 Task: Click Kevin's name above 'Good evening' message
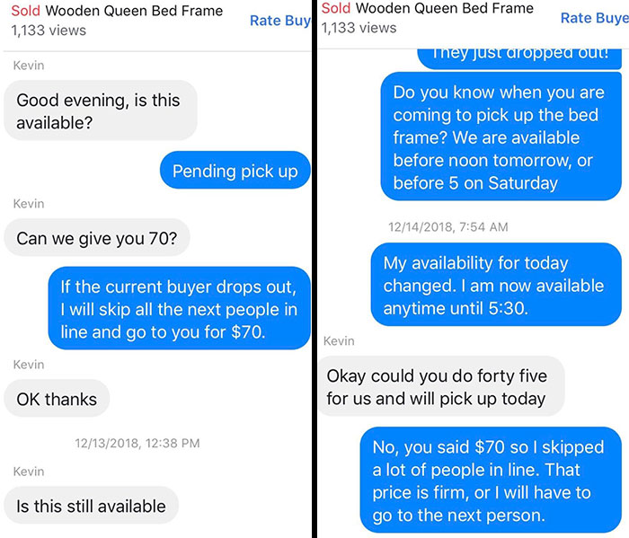click(x=29, y=66)
